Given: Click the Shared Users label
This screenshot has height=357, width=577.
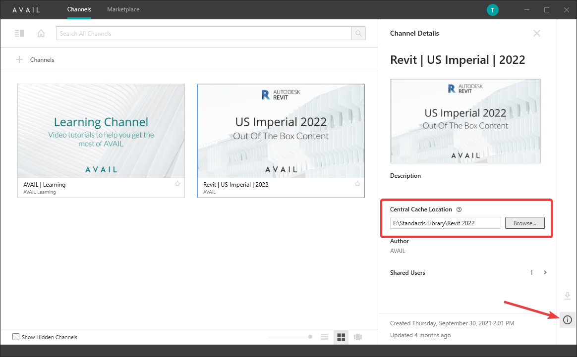Looking at the screenshot, I should (x=407, y=273).
